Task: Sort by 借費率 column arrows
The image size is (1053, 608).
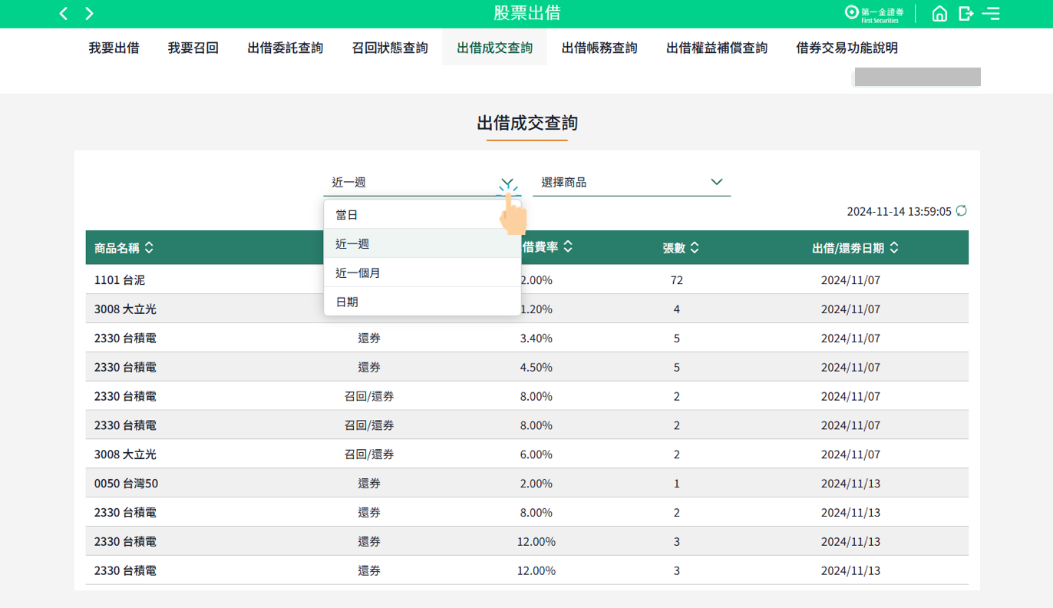Action: 568,247
